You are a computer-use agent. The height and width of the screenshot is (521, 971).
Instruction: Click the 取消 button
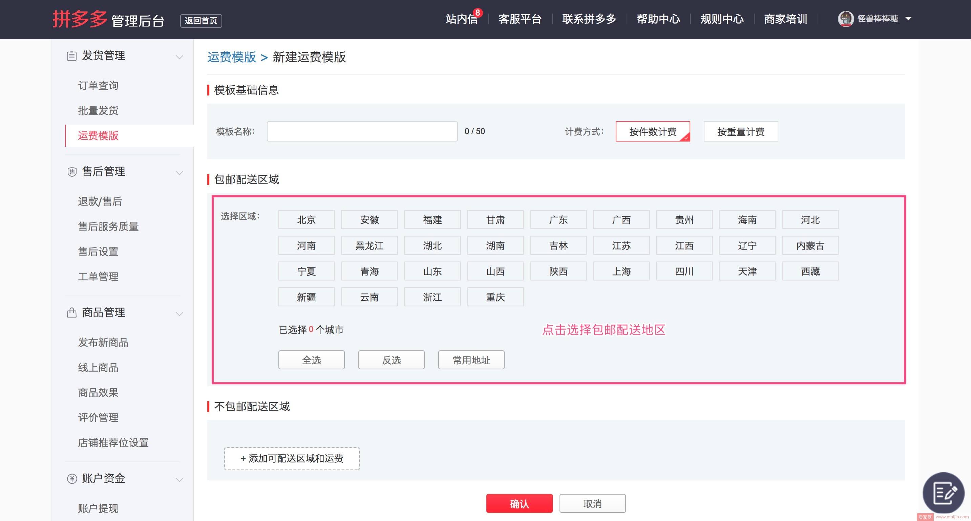(x=593, y=504)
